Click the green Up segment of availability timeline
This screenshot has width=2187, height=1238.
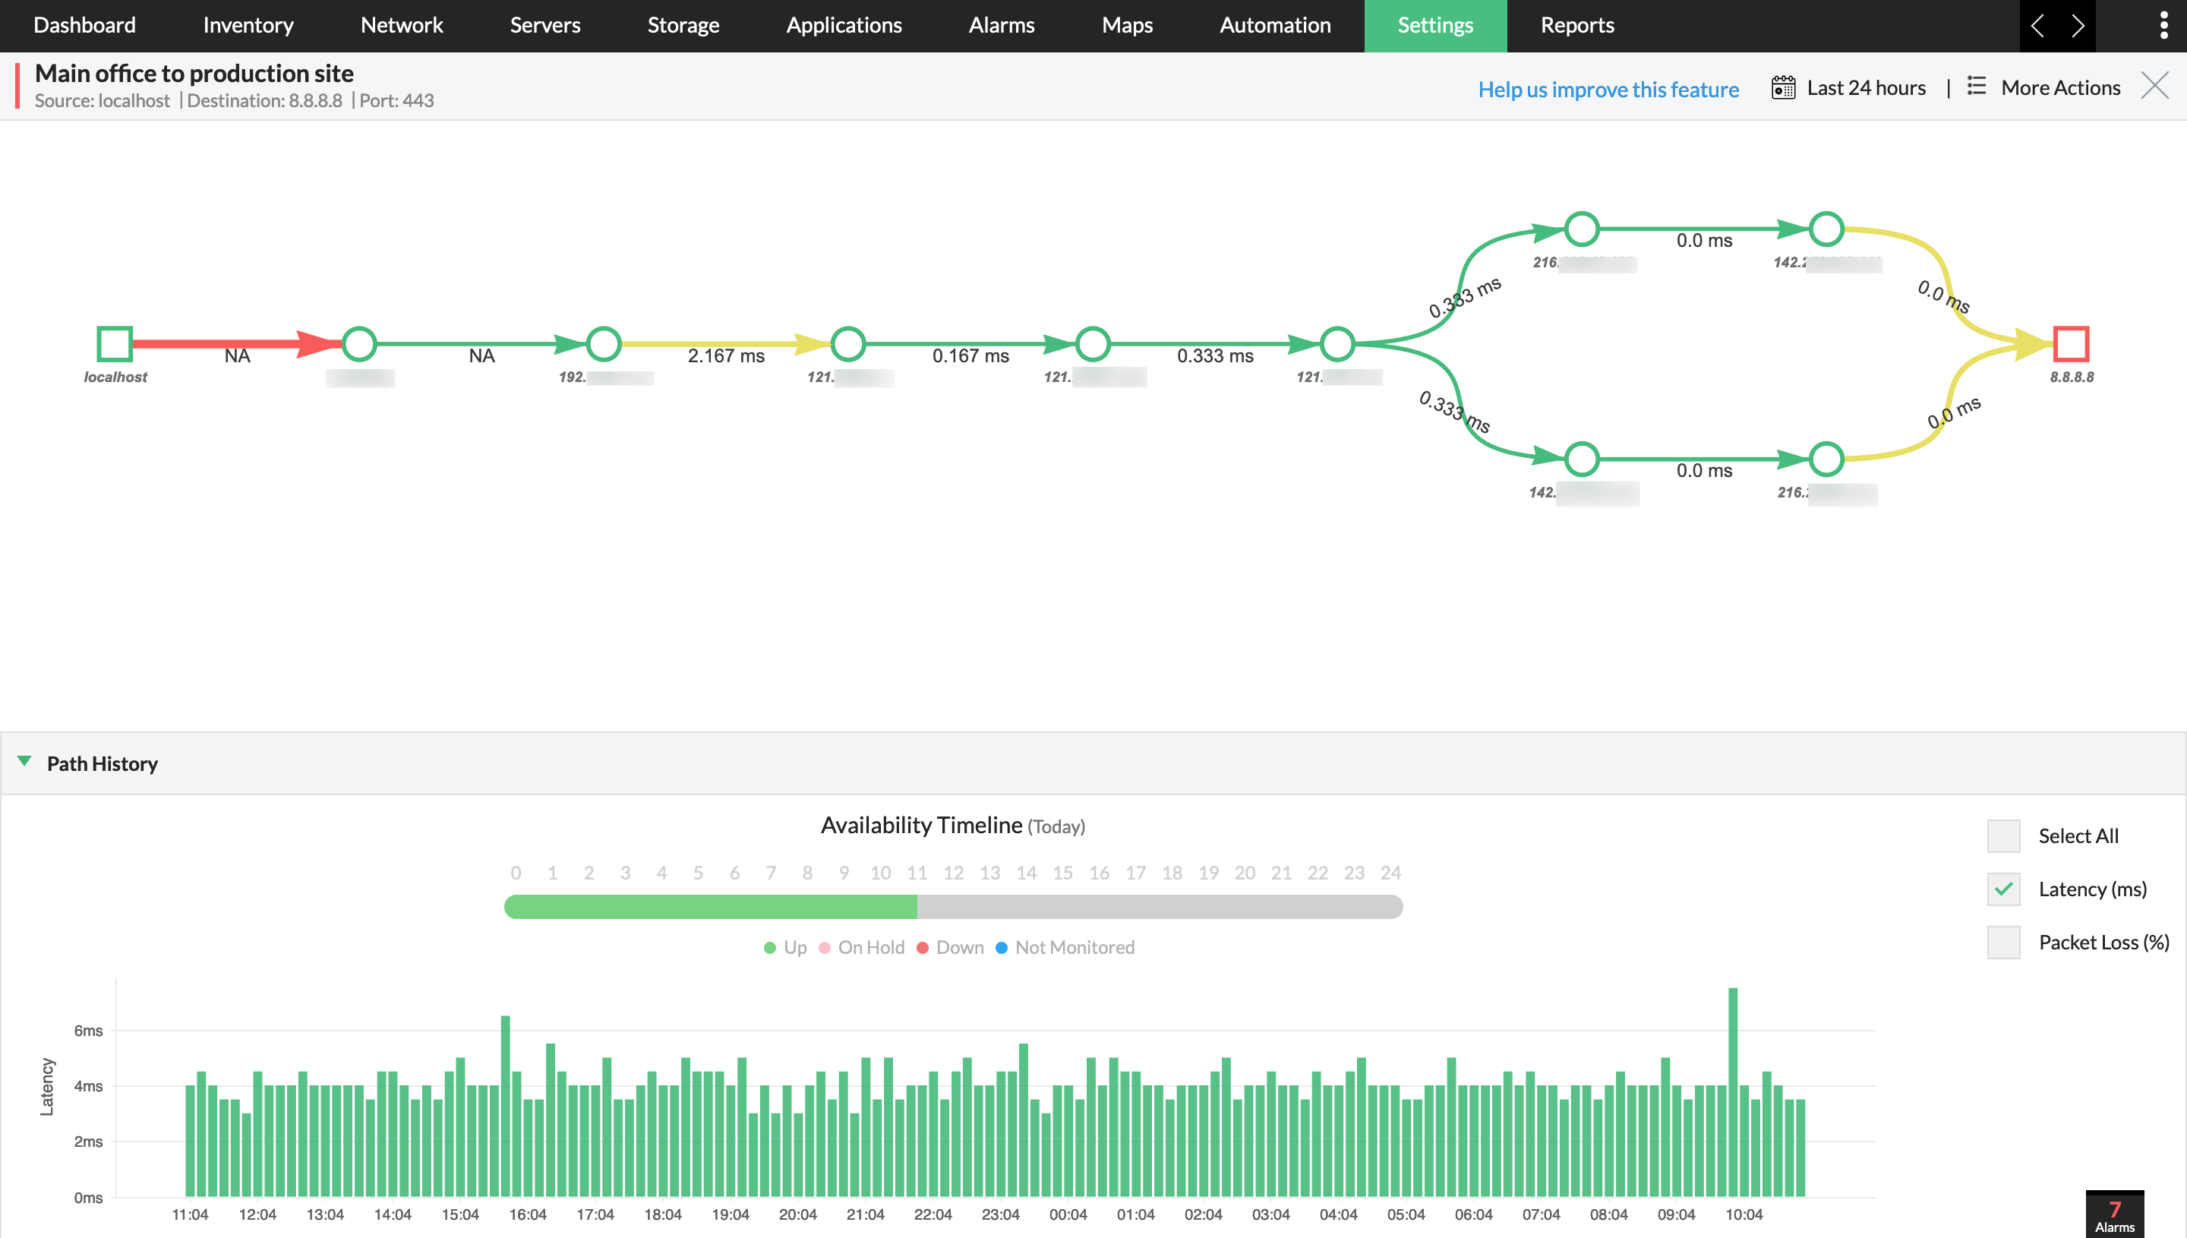710,908
